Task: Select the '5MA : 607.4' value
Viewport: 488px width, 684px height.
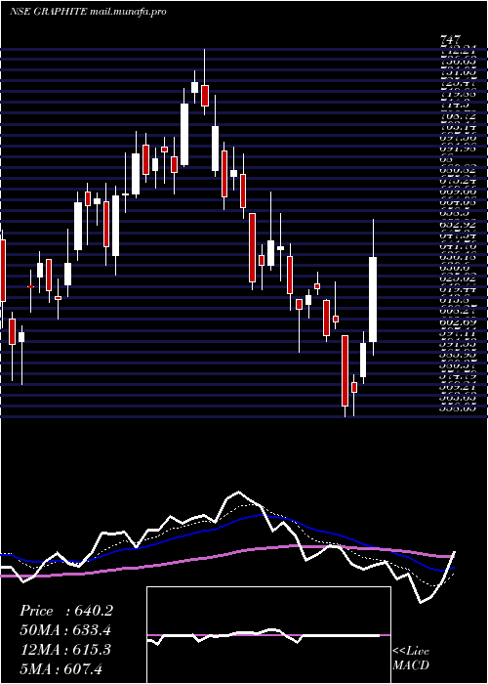Action: click(61, 668)
